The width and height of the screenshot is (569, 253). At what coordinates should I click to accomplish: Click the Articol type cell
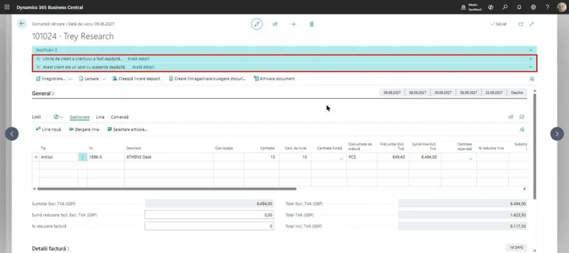click(58, 158)
